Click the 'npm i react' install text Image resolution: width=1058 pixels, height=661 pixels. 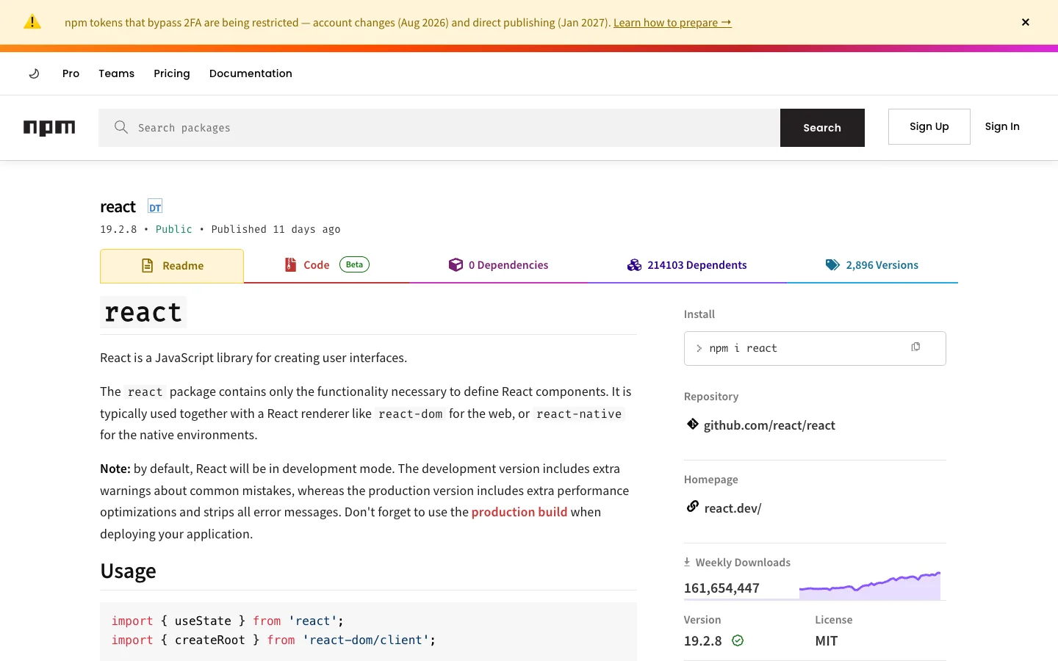(x=743, y=348)
